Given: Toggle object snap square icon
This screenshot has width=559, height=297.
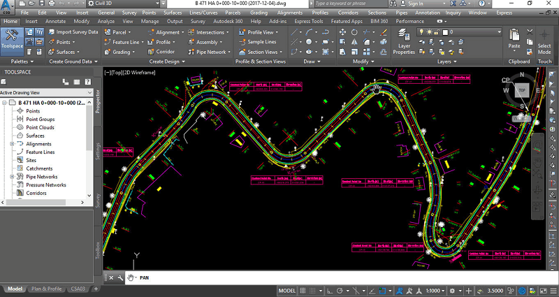Looking at the screenshot, I should tap(382, 291).
